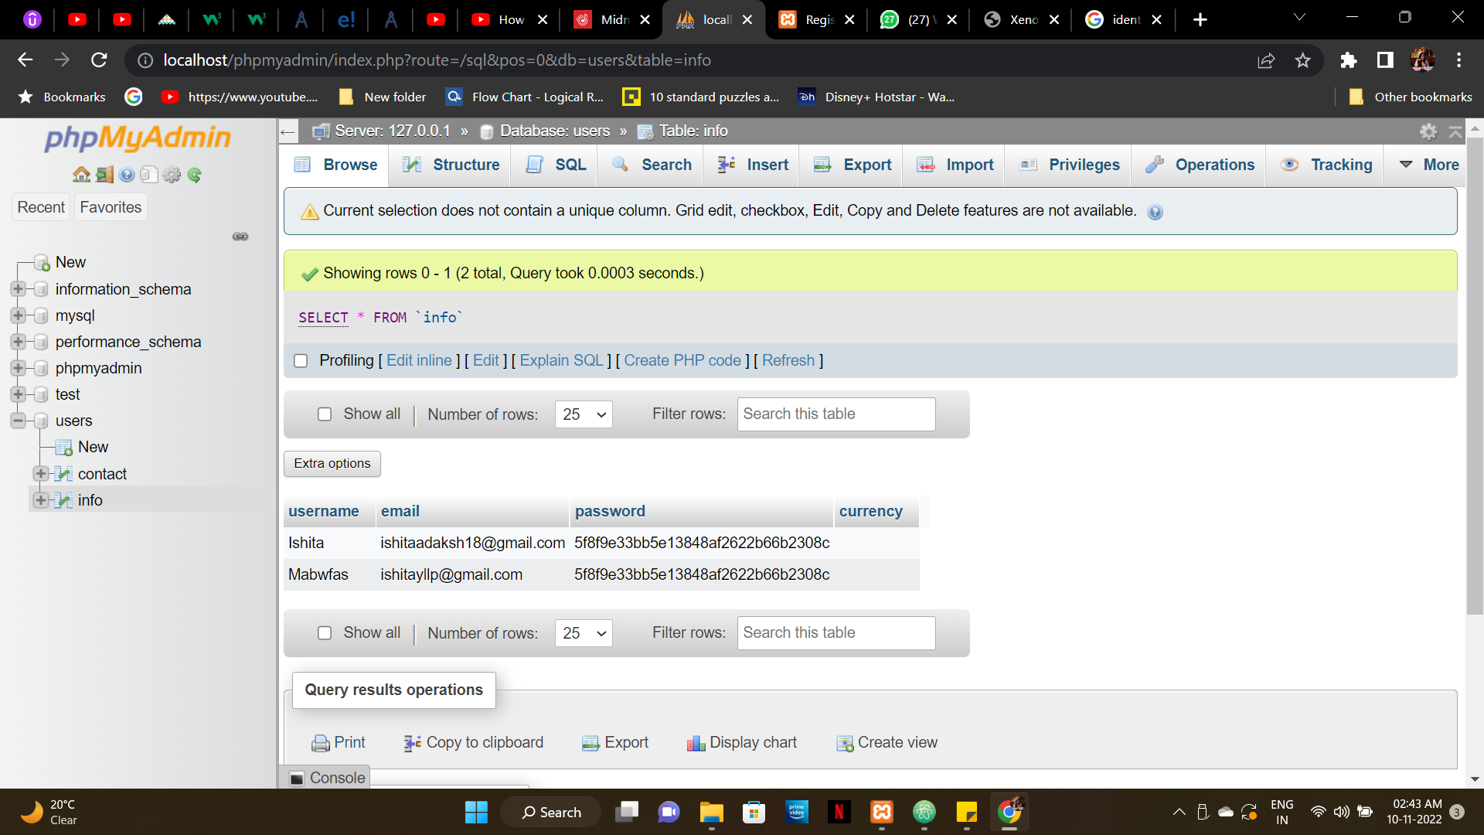Click the Create view icon
The height and width of the screenshot is (835, 1484).
tap(845, 743)
